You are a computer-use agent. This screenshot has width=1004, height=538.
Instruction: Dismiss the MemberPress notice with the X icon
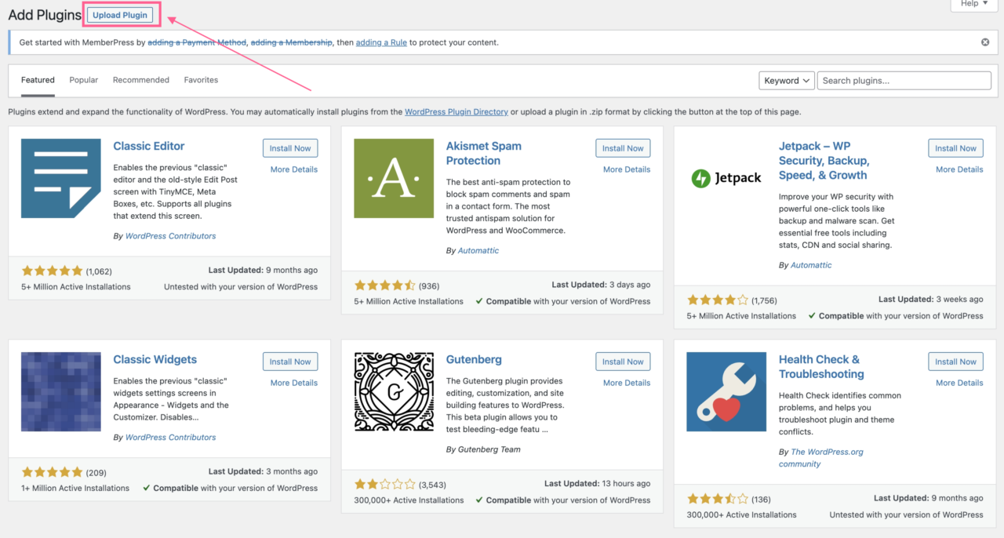984,42
